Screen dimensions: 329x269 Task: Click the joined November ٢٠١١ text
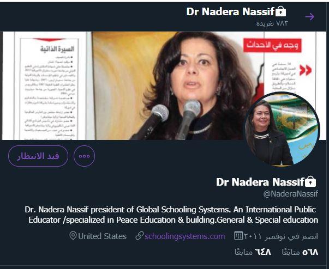pos(281,236)
